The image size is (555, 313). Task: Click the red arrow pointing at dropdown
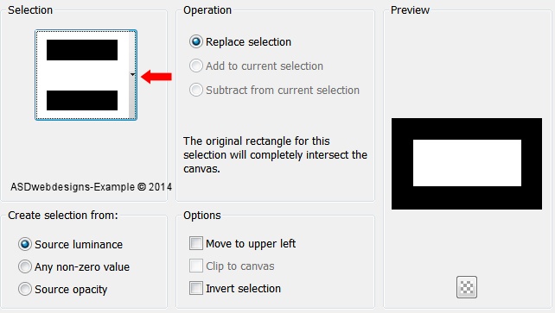point(156,77)
